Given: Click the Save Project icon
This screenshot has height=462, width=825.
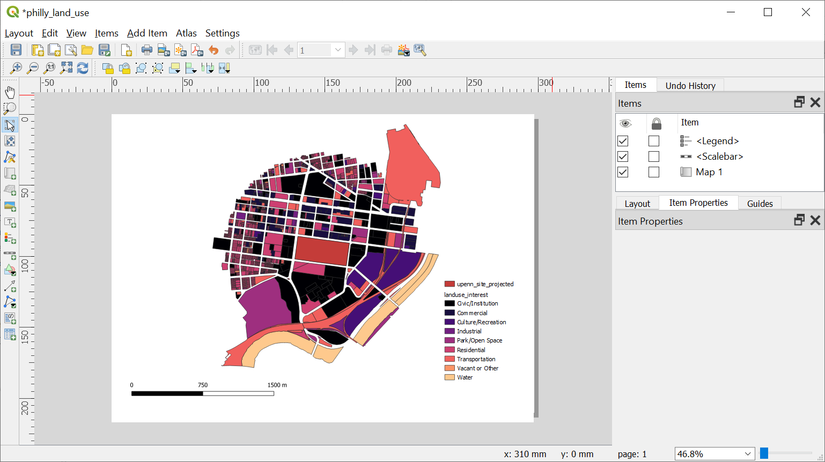Looking at the screenshot, I should point(16,50).
